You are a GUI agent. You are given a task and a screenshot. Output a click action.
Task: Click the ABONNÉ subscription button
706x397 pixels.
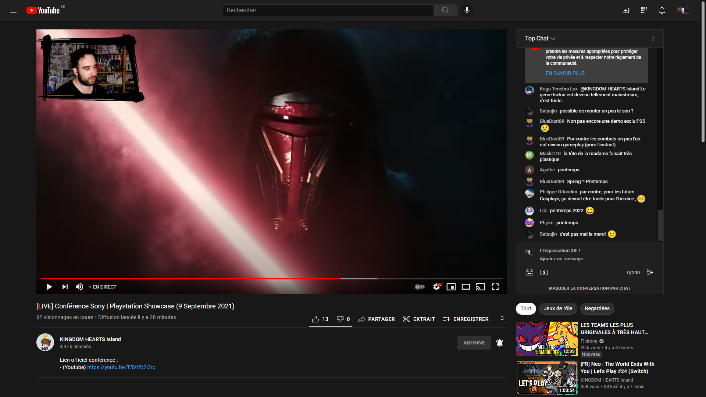point(474,343)
